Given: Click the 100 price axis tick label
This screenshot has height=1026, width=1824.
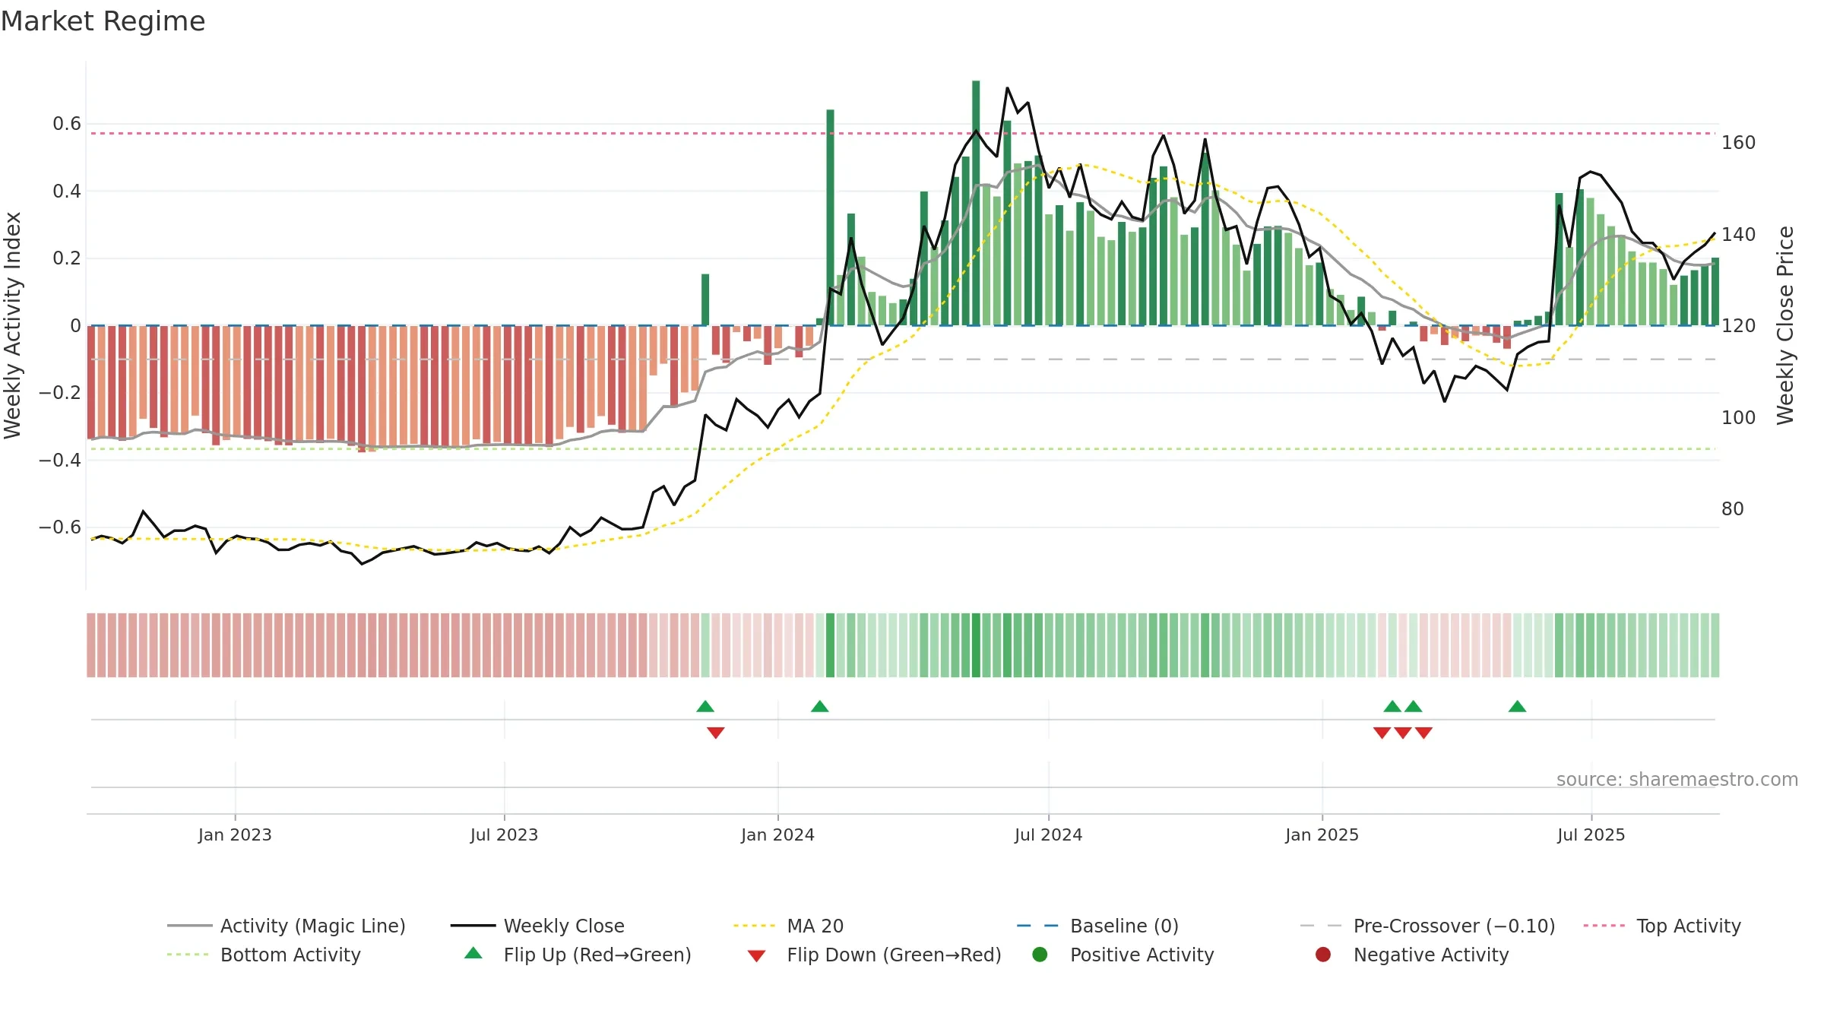Looking at the screenshot, I should [1738, 418].
